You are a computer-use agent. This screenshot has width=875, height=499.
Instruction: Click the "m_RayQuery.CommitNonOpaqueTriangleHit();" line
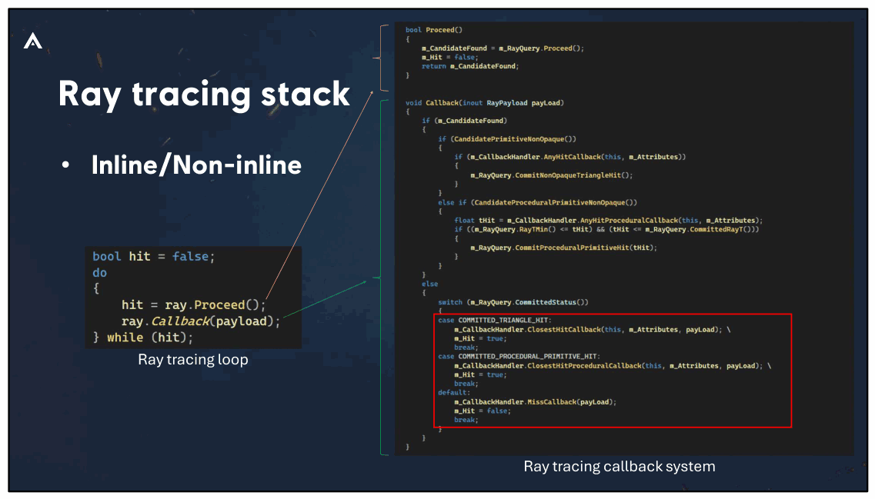click(x=551, y=175)
